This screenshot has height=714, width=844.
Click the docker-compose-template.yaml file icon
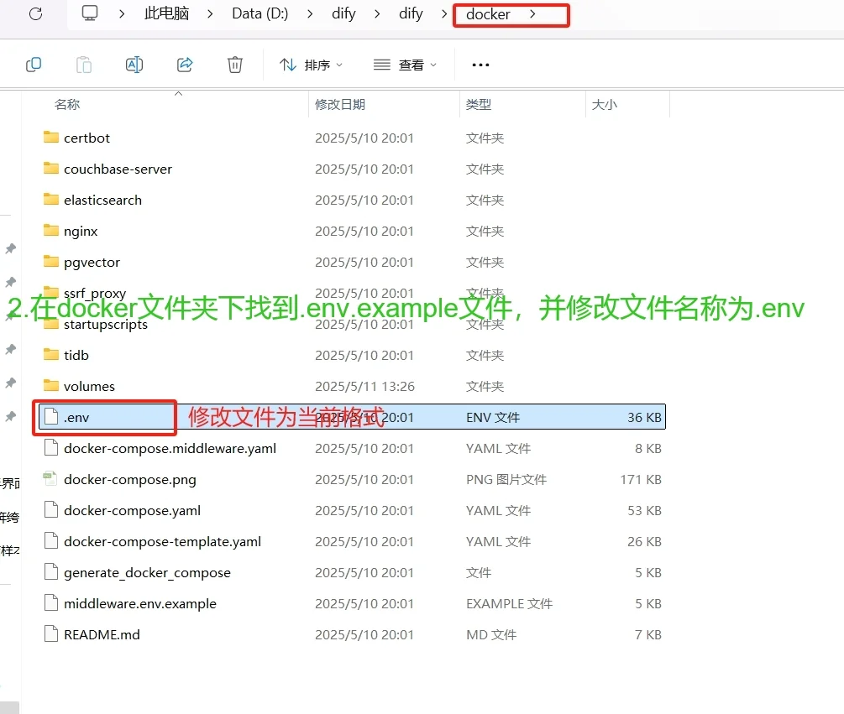coord(51,541)
